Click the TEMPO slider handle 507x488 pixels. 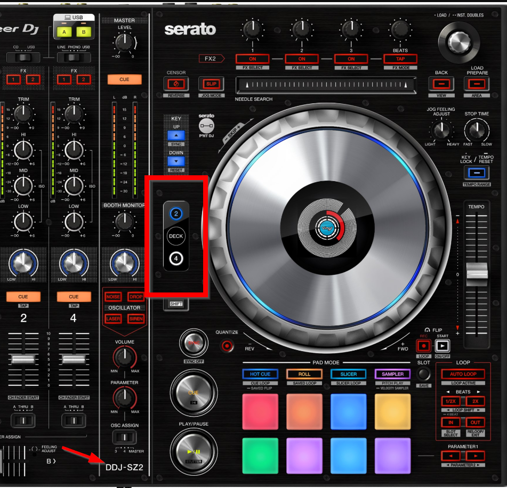pos(477,274)
